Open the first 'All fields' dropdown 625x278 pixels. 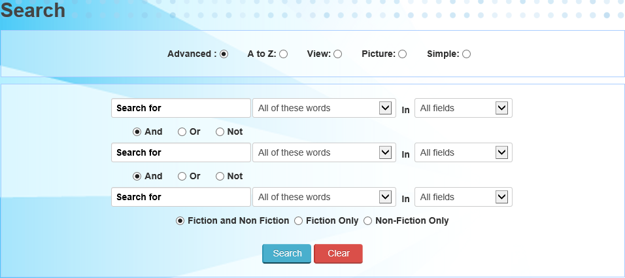point(464,108)
